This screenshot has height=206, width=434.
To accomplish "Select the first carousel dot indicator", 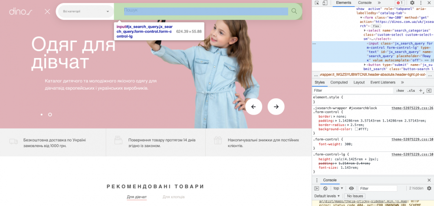I will 42,114.
